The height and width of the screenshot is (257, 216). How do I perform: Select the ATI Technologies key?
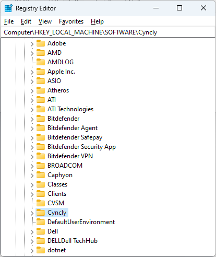[70, 109]
